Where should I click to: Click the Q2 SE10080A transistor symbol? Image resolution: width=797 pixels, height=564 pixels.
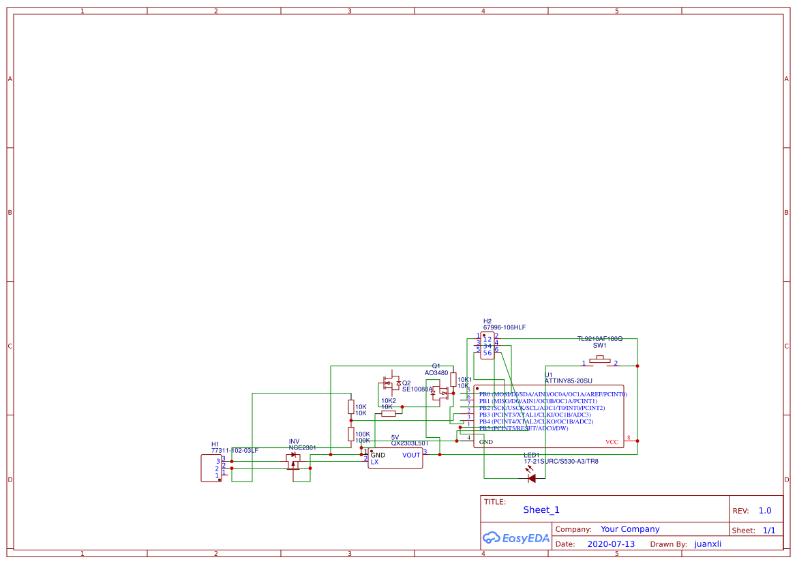tap(391, 383)
